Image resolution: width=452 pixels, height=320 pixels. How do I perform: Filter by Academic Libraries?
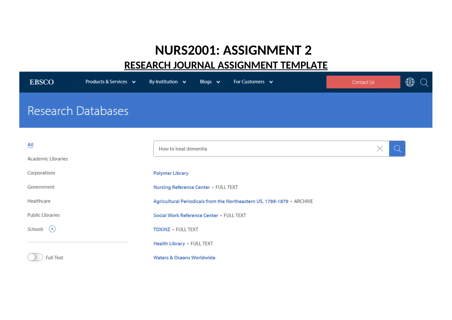pos(48,159)
